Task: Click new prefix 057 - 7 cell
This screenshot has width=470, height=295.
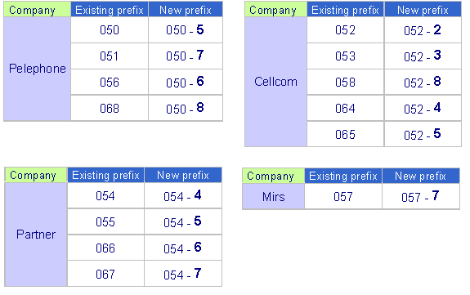Action: [421, 196]
